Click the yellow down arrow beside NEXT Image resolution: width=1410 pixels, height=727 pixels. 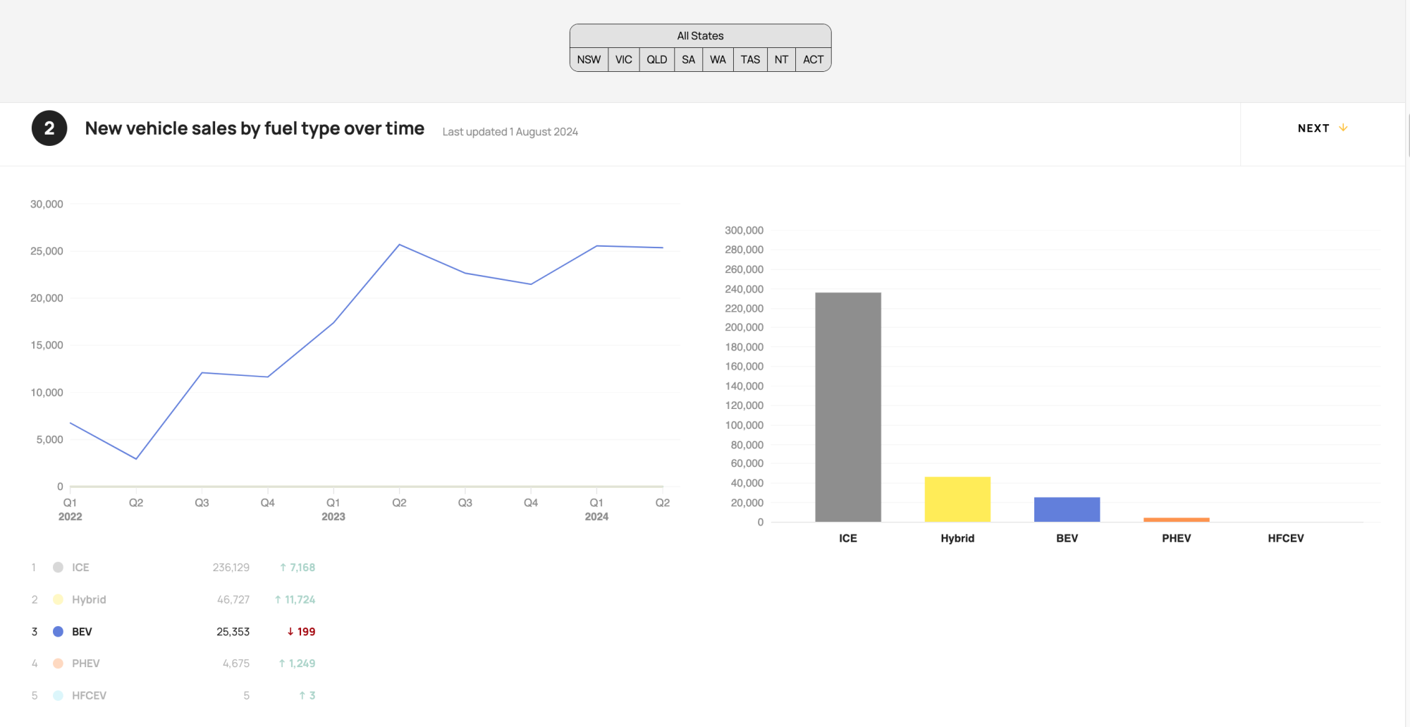click(1343, 128)
